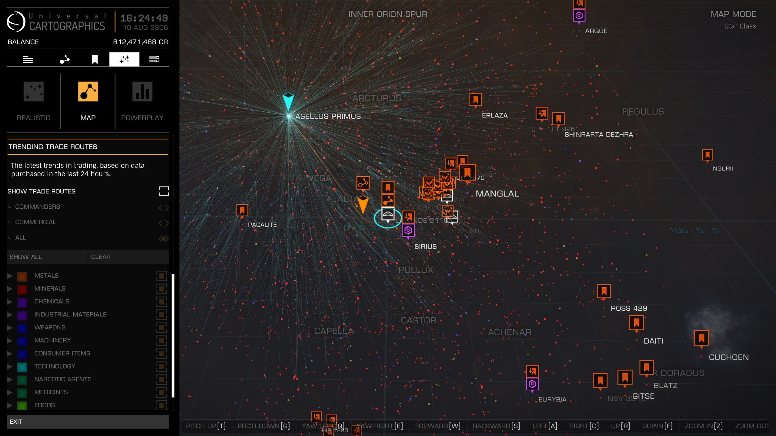Toggle the Metals checkbox
The image size is (776, 436).
coord(162,276)
